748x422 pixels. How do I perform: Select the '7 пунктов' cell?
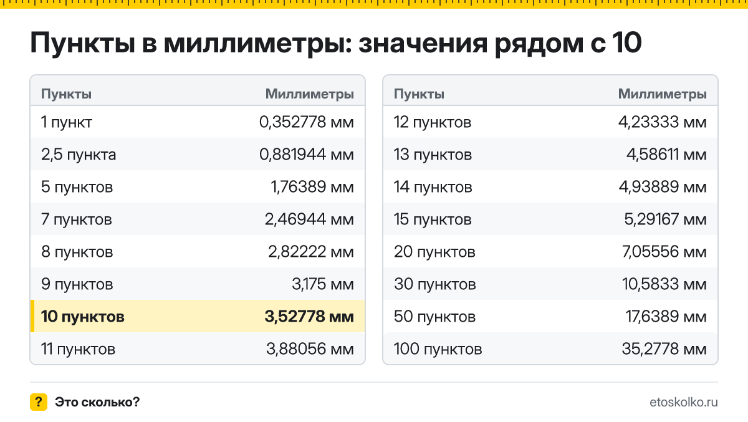(x=77, y=219)
